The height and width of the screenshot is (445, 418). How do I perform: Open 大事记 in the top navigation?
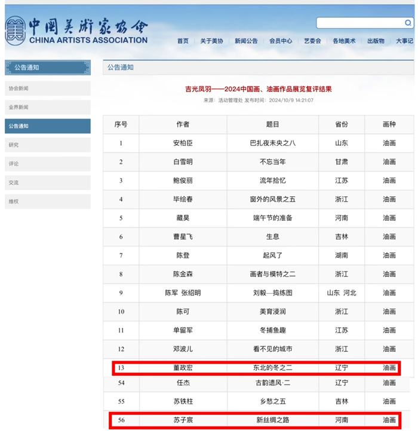tap(404, 41)
